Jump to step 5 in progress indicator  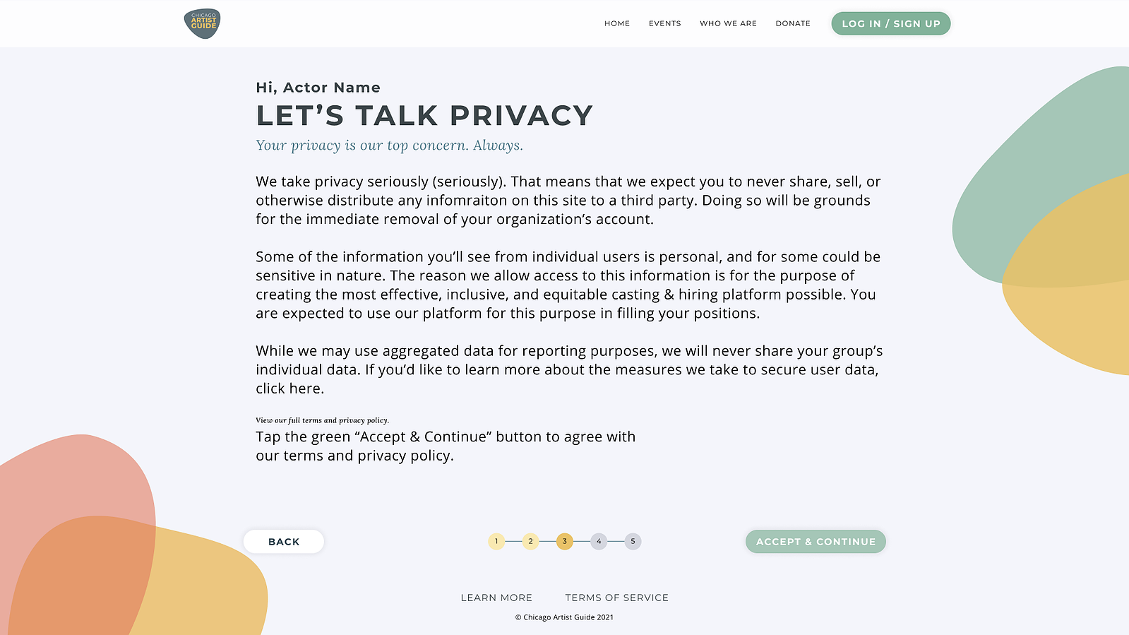pyautogui.click(x=633, y=542)
